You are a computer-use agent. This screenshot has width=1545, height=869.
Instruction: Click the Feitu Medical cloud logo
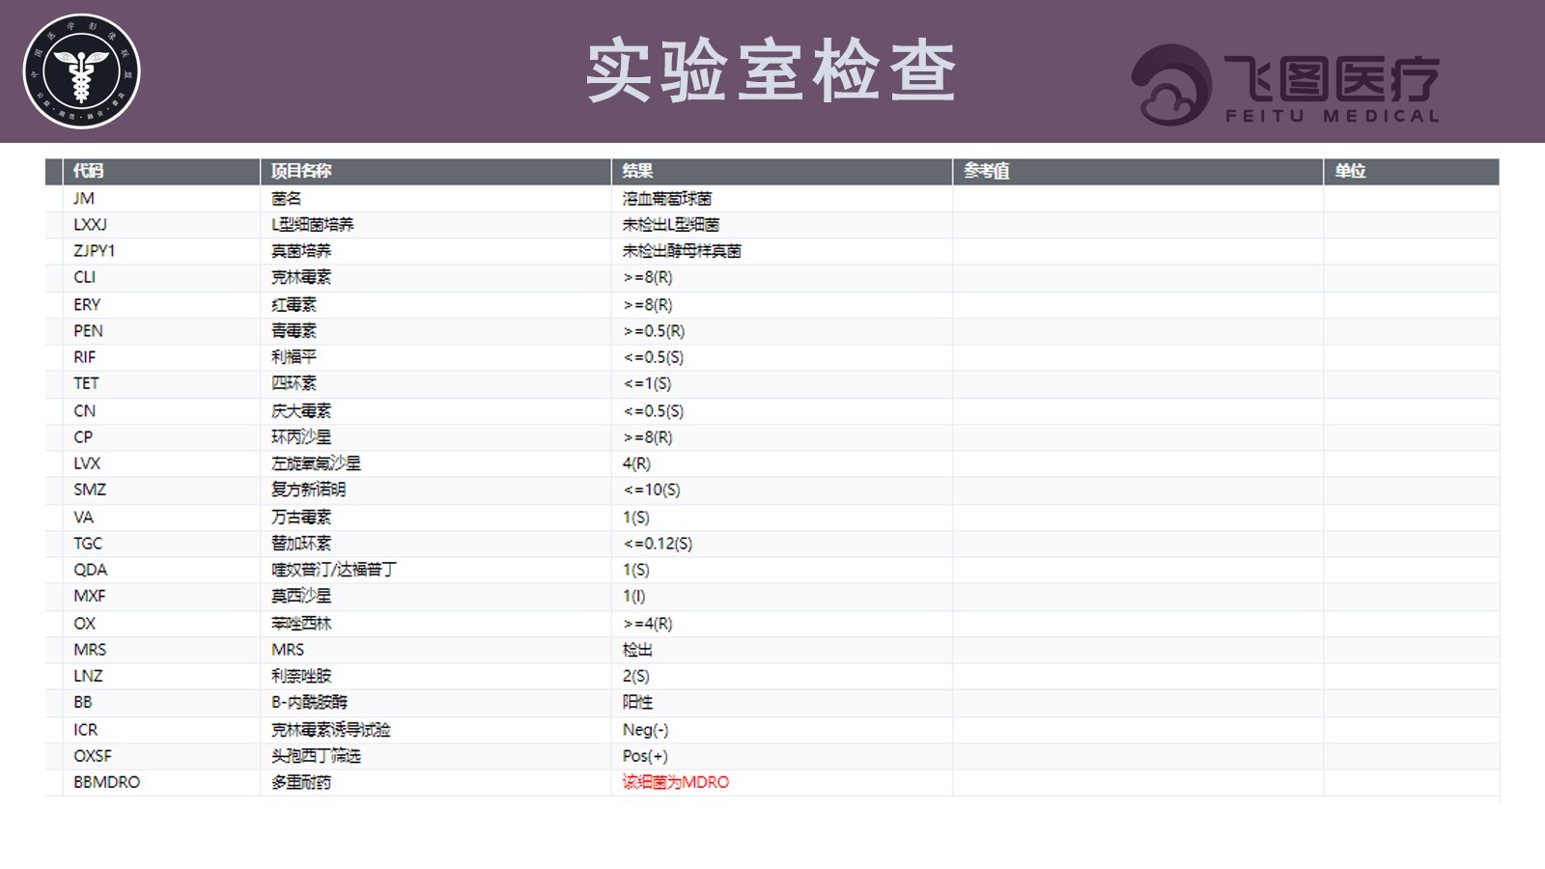(x=1285, y=84)
